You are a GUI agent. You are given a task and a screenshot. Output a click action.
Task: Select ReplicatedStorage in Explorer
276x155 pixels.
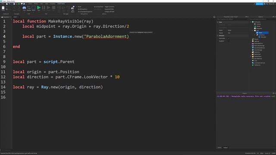(x=259, y=46)
